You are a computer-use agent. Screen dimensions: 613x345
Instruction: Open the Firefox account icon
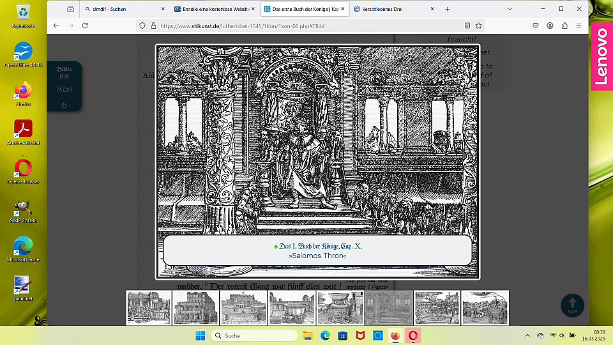(x=550, y=26)
